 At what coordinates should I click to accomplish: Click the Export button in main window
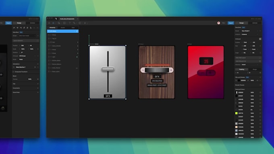click(231, 23)
